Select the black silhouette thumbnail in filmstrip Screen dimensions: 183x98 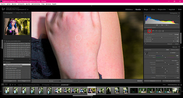[x=108, y=91]
